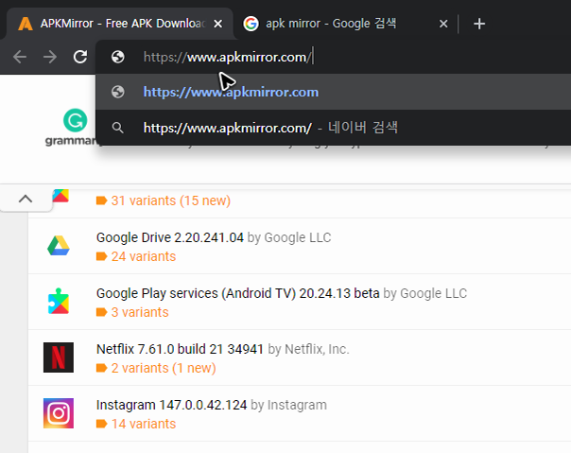
Task: Click the orange tag icon beside 31 variants
Action: [101, 200]
